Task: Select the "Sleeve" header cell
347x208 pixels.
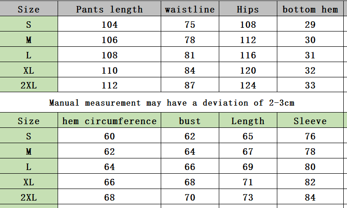Action: pos(310,121)
